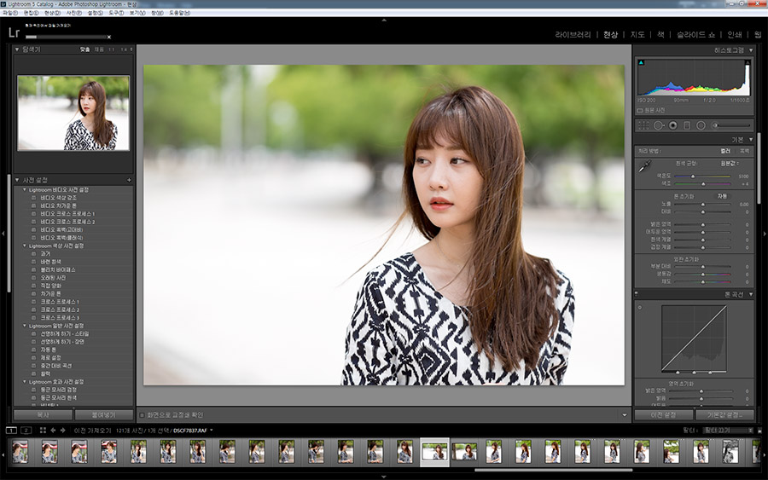The width and height of the screenshot is (768, 480).
Task: Click the Reset to default button
Action: [724, 415]
